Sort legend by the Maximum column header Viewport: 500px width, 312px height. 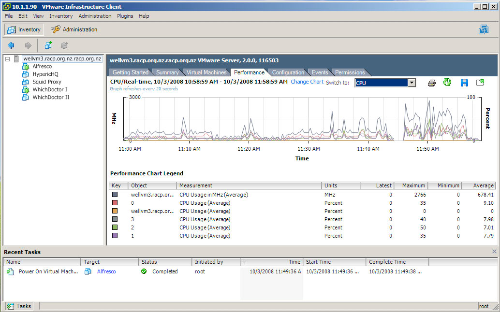pos(411,185)
